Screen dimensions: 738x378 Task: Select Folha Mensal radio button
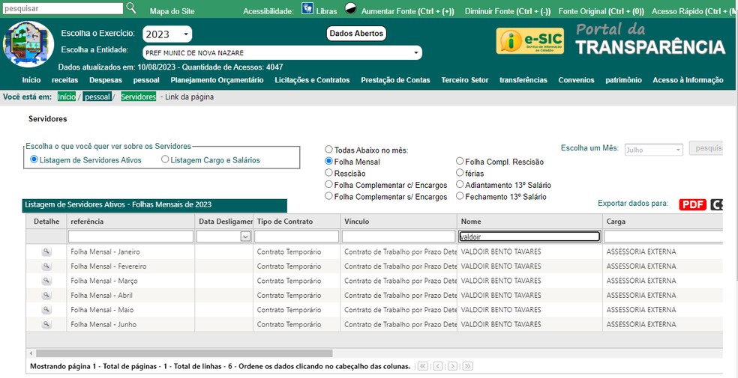point(328,162)
